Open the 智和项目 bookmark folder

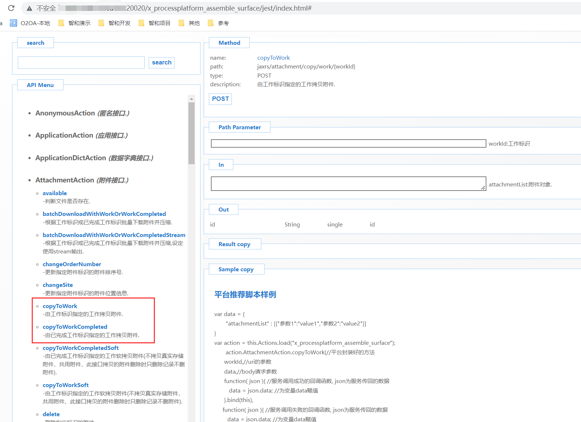[x=155, y=23]
